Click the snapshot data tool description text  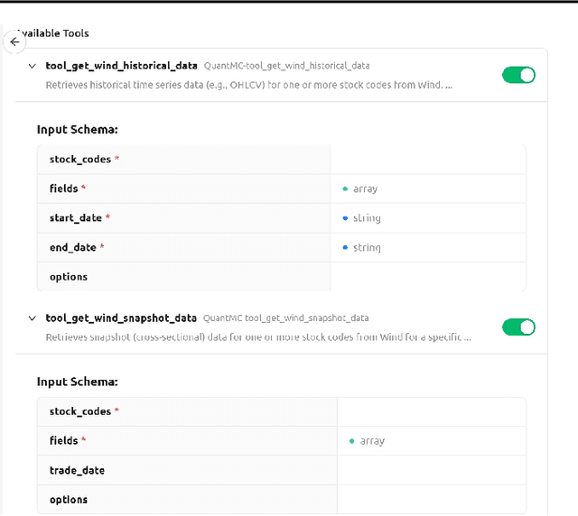click(258, 337)
